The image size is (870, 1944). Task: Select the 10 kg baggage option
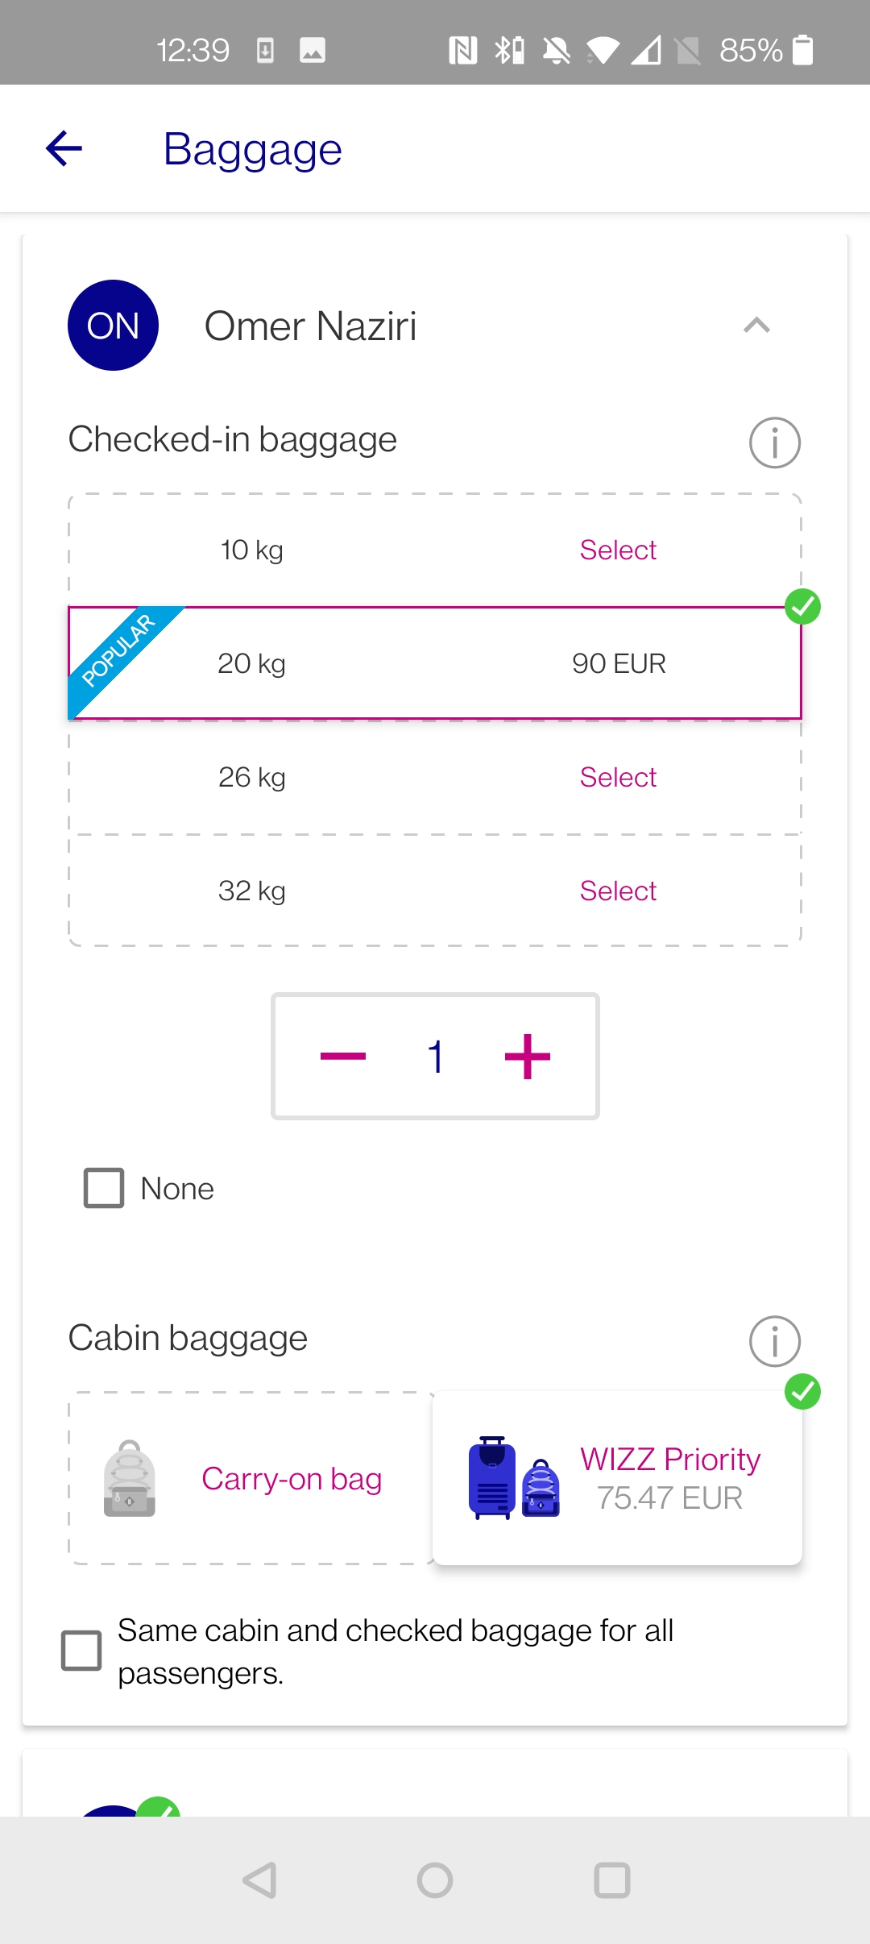pyautogui.click(x=435, y=550)
